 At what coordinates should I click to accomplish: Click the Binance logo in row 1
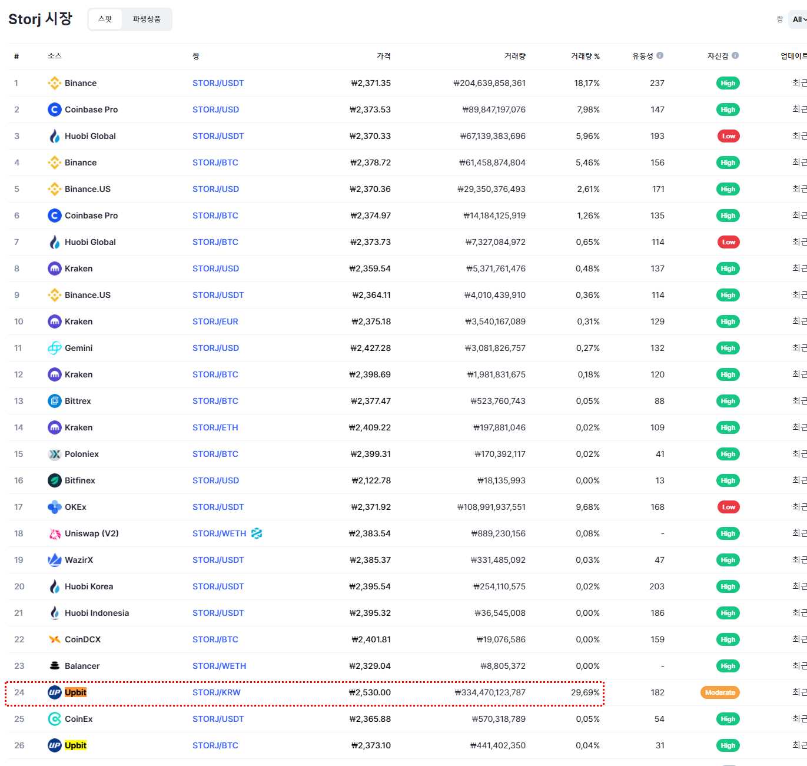point(55,83)
